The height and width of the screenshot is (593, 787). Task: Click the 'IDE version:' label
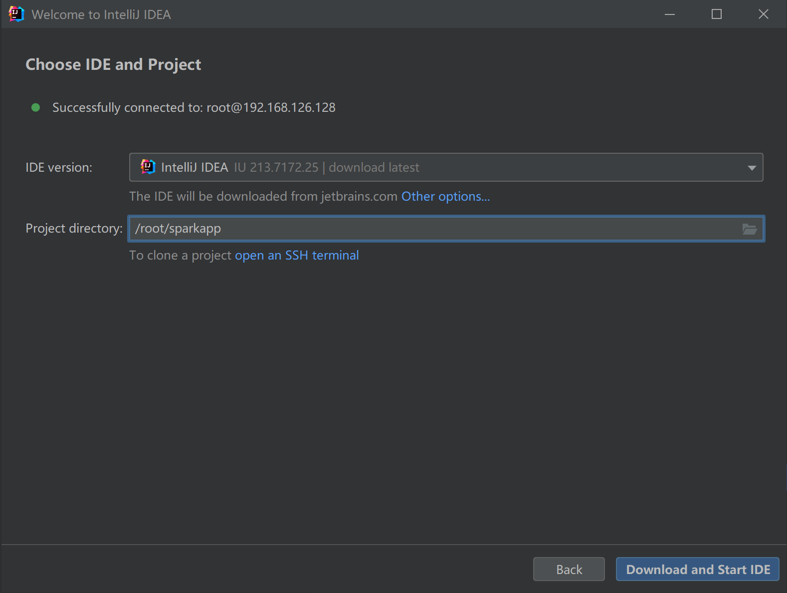[59, 167]
